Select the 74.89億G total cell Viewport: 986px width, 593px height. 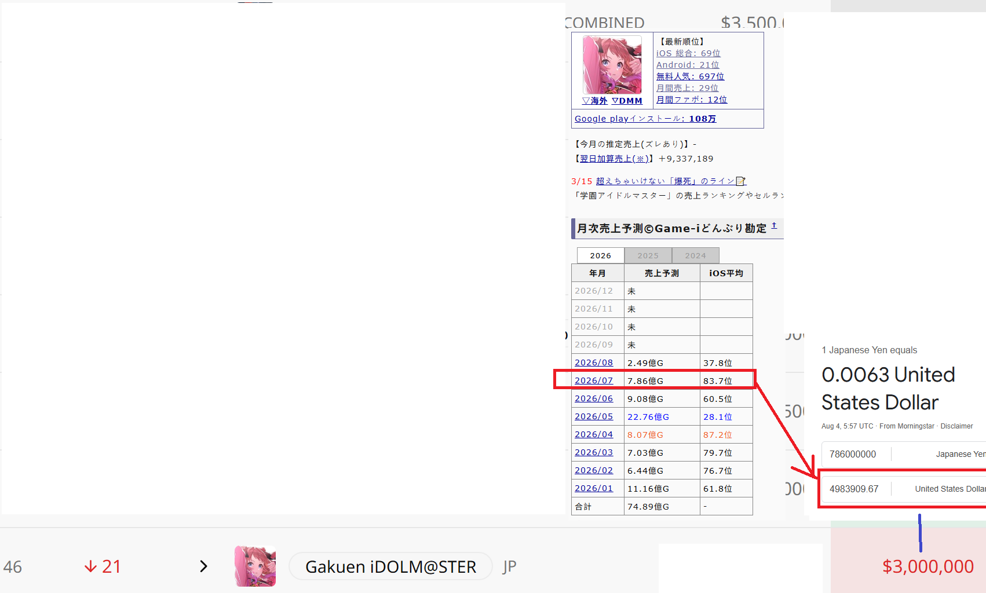(662, 506)
